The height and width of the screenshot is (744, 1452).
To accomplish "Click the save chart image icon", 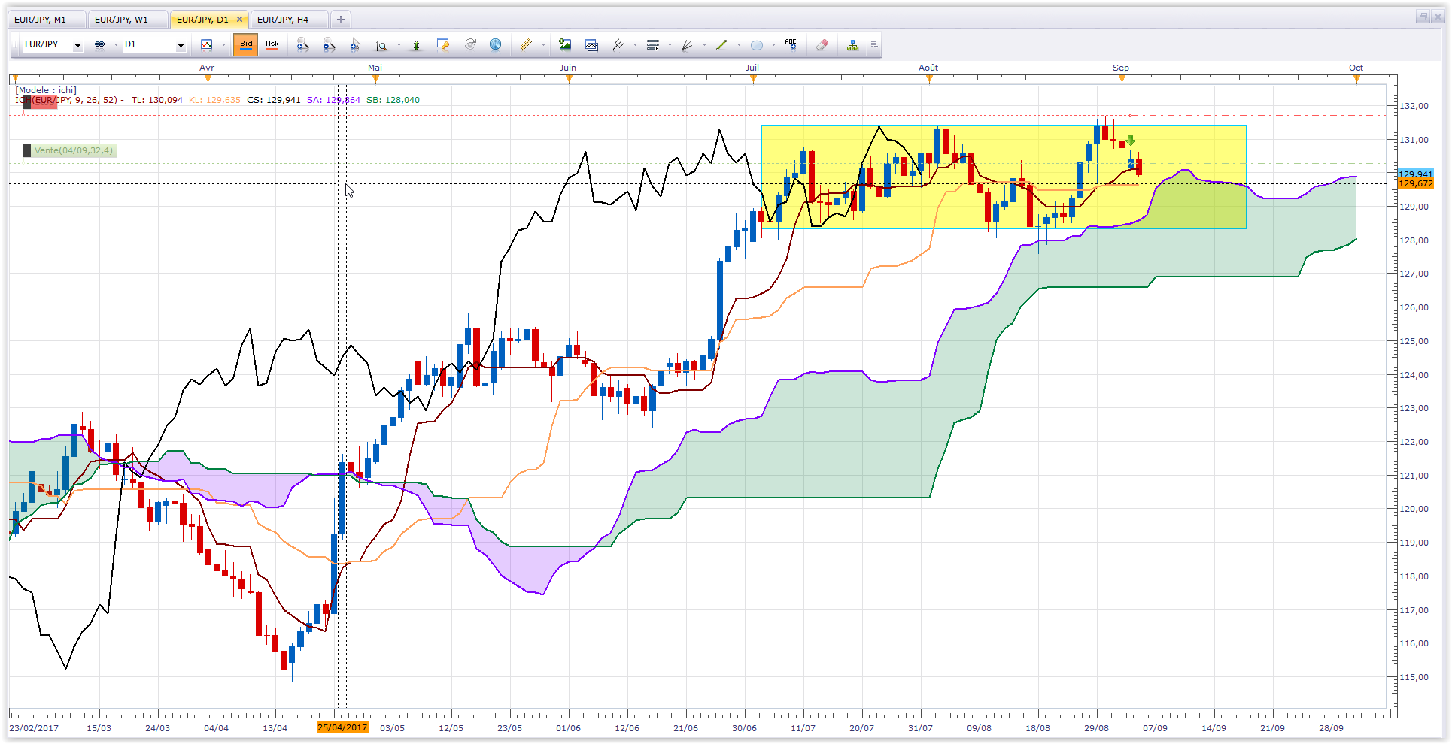I will tap(565, 45).
